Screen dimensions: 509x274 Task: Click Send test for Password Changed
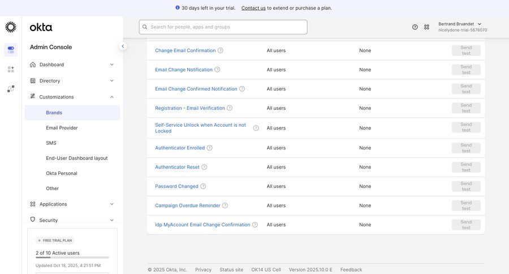pos(466,186)
